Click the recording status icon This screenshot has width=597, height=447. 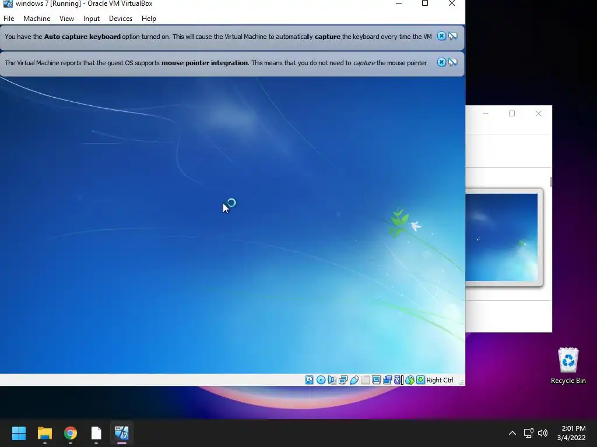pyautogui.click(x=387, y=379)
